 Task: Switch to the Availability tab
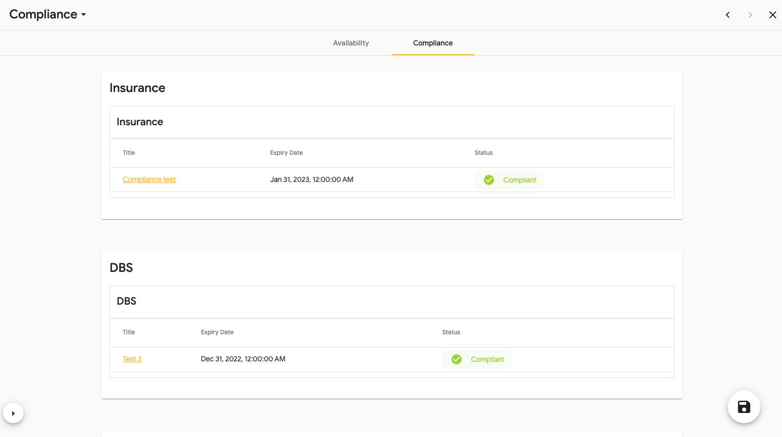[x=351, y=43]
